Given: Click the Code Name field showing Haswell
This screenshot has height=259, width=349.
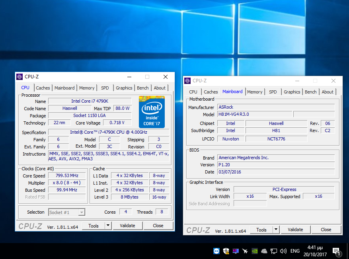Looking at the screenshot, I should point(70,108).
